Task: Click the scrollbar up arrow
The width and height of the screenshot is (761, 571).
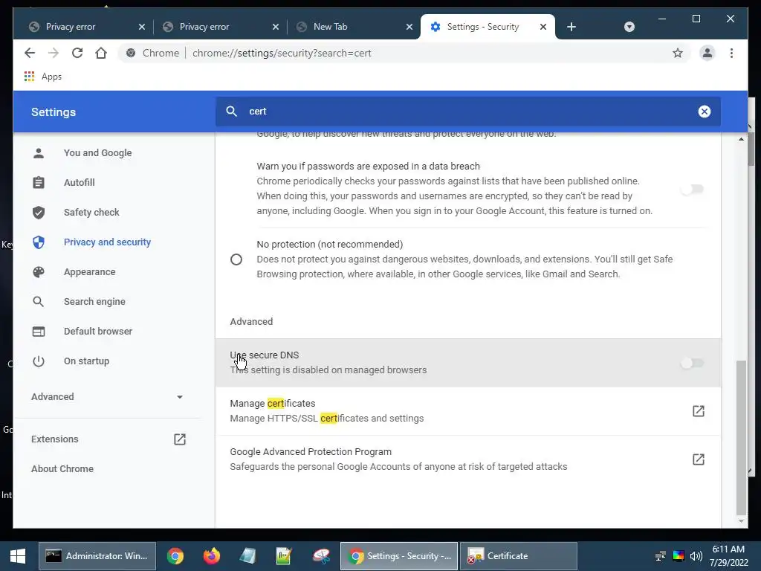Action: click(741, 139)
